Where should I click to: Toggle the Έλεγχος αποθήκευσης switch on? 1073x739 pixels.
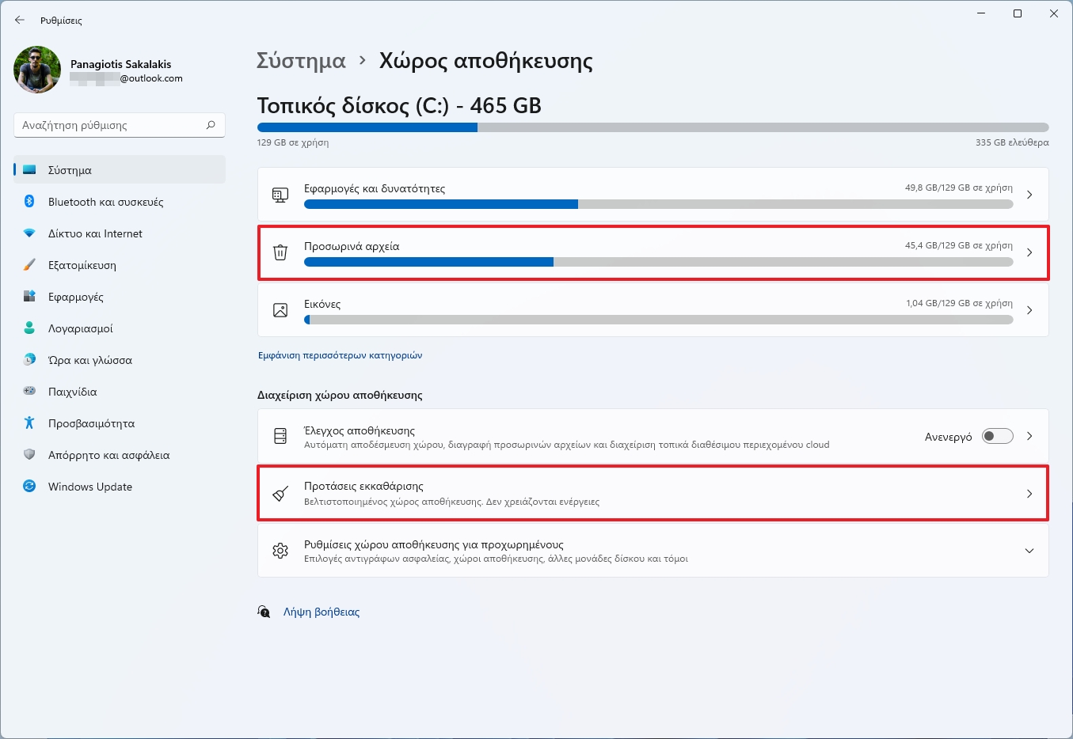coord(997,436)
